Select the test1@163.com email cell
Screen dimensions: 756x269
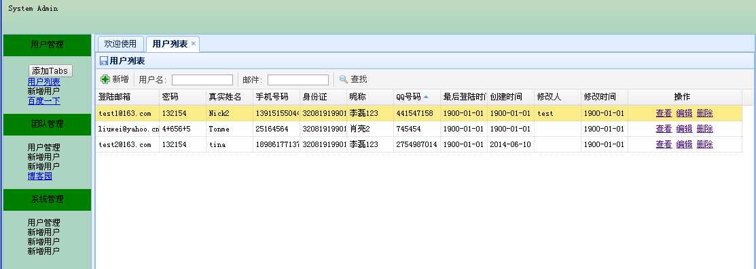coord(127,114)
